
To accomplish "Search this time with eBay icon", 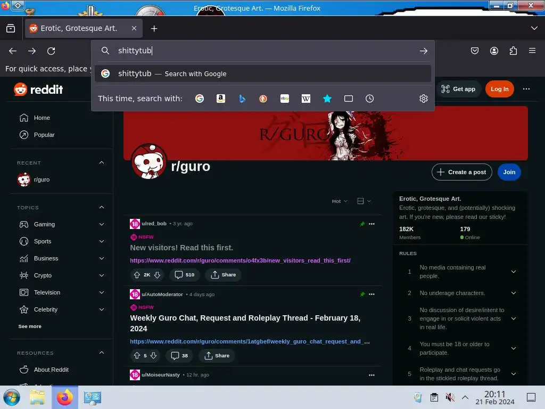I will click(285, 99).
